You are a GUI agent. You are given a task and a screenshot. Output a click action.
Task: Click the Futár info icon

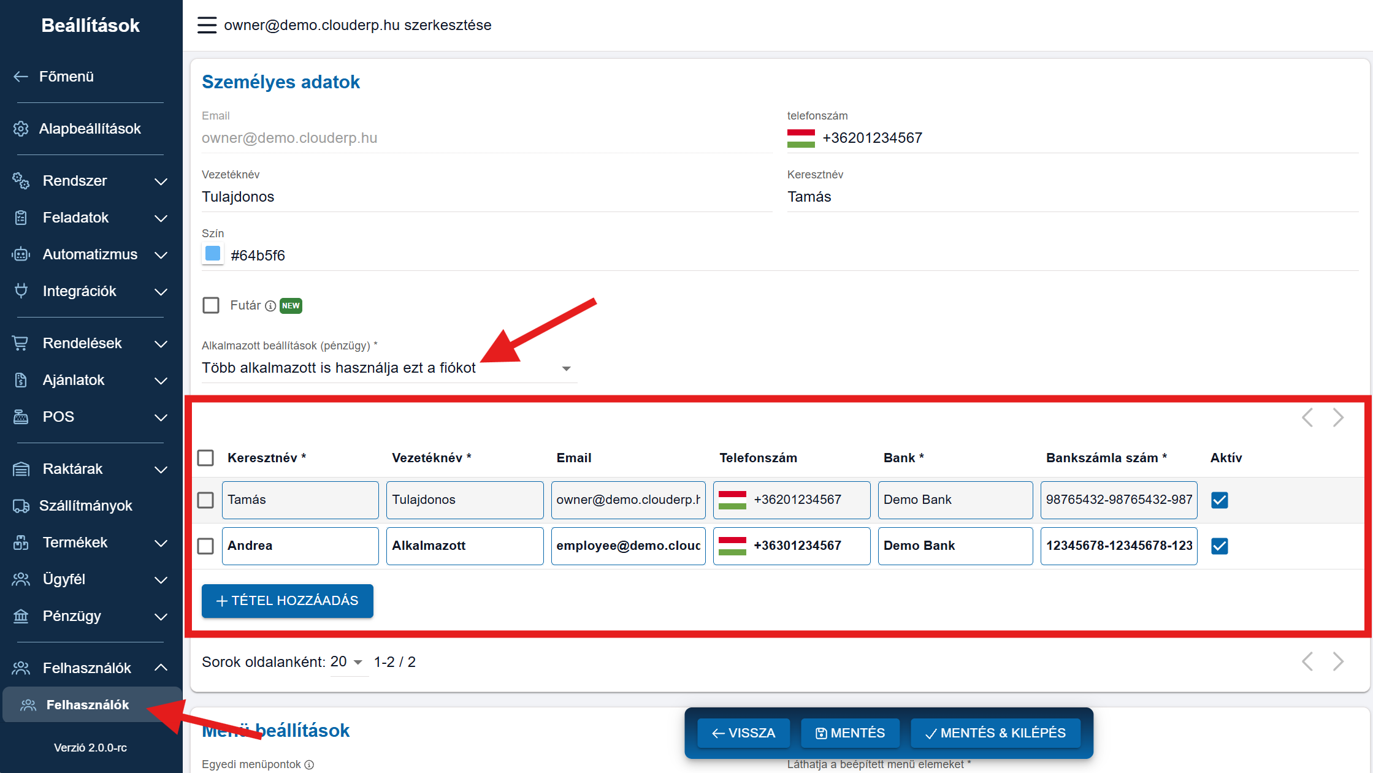click(x=270, y=306)
